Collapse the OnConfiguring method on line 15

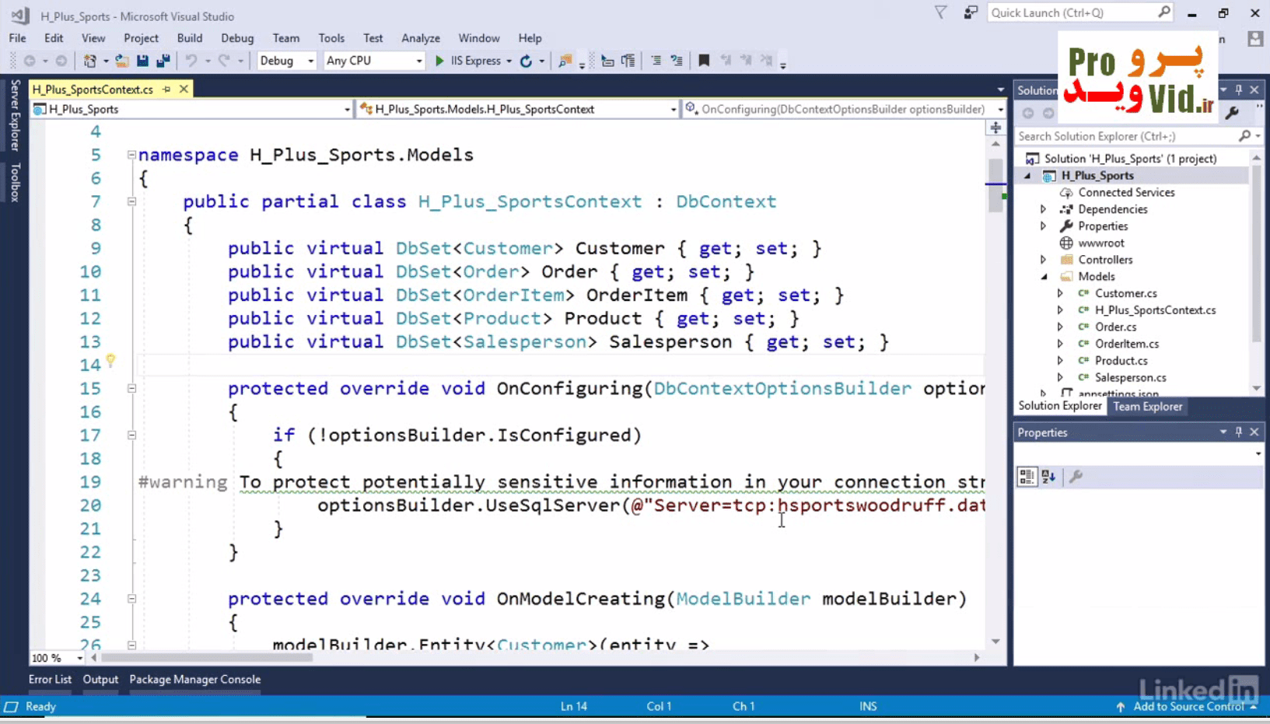(x=131, y=388)
